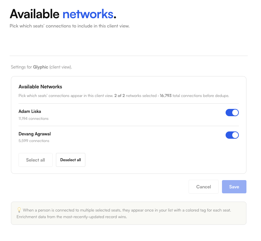Click the Select all button
The height and width of the screenshot is (241, 261).
point(35,160)
